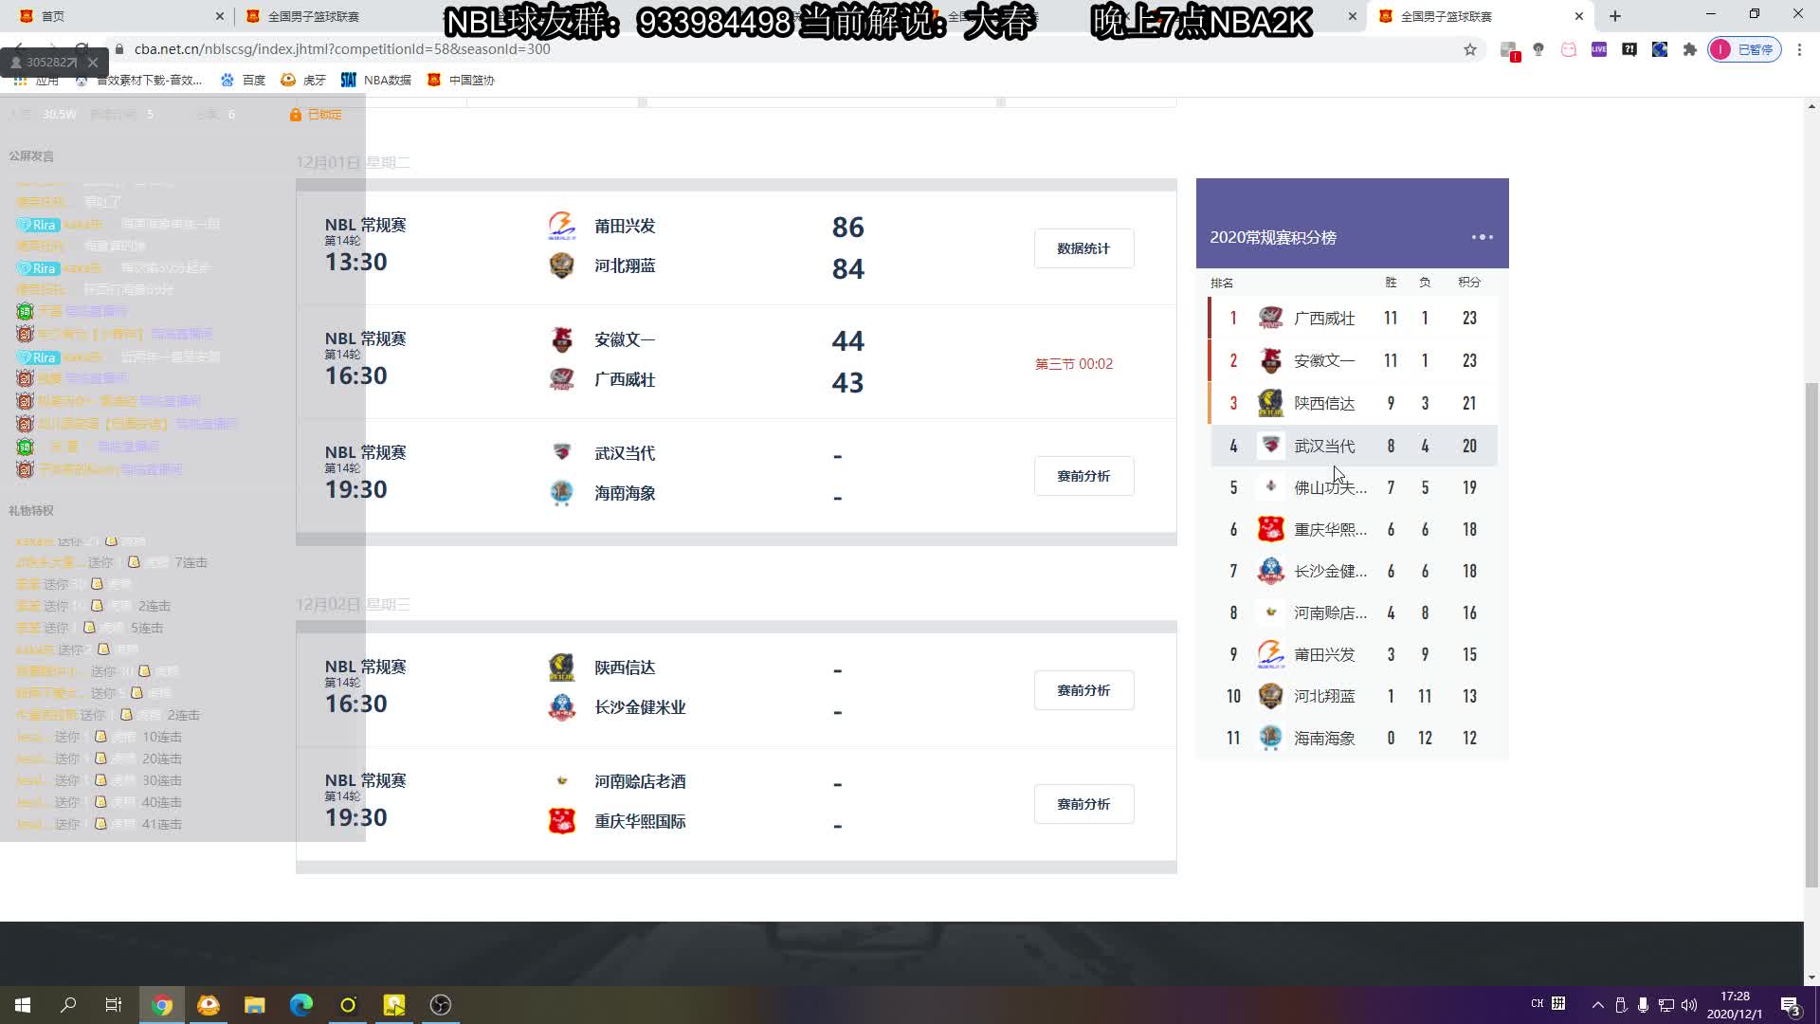This screenshot has width=1820, height=1024.
Task: Open the LIVE extension in the toolbar
Action: tap(1599, 49)
